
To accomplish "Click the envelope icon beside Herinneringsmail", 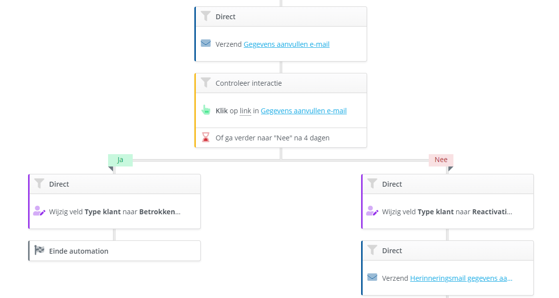I will [372, 278].
